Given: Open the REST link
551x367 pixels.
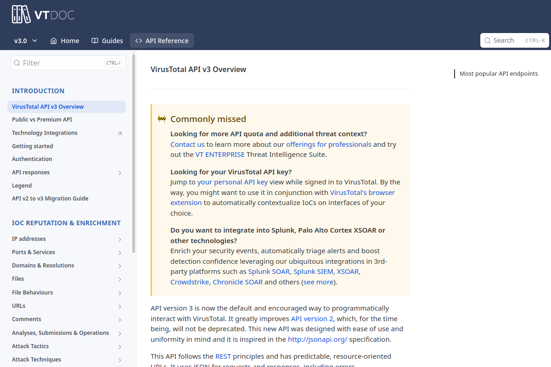Looking at the screenshot, I should (x=223, y=356).
